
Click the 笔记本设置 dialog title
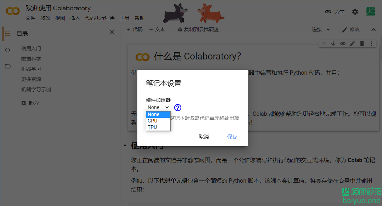tap(164, 83)
